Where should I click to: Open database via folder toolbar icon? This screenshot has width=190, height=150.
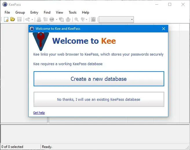pyautogui.click(x=13, y=19)
